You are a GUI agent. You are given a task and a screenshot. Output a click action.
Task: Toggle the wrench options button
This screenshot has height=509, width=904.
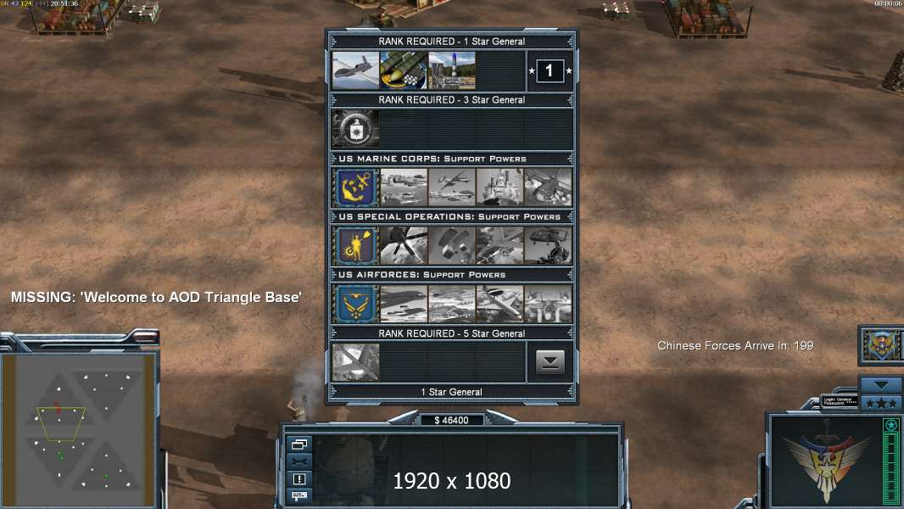pos(299,461)
